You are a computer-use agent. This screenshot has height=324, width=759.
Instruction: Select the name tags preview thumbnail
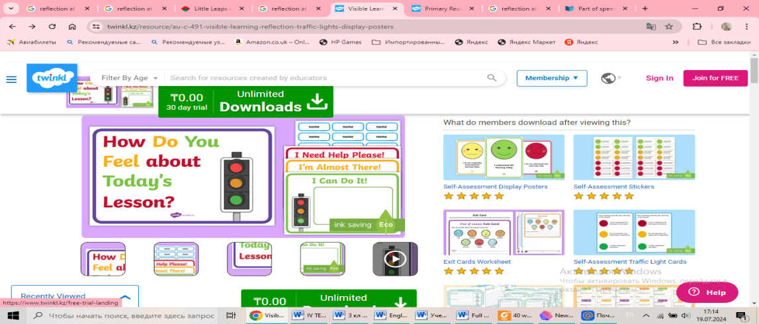(176, 259)
